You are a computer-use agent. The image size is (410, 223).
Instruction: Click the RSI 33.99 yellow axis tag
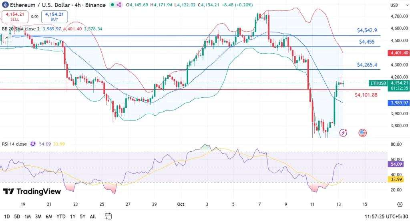[396, 179]
